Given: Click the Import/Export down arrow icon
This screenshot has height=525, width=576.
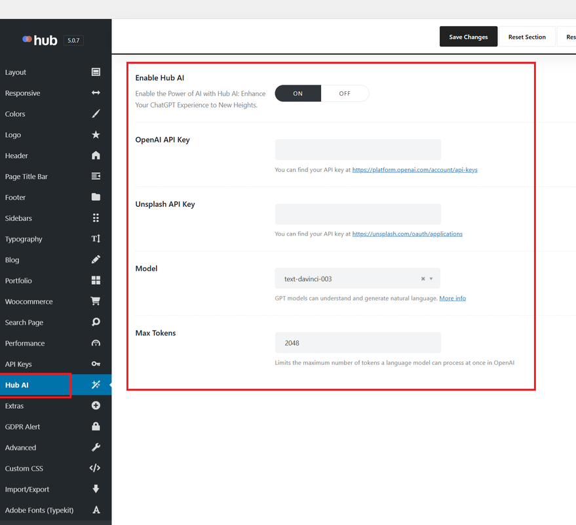Looking at the screenshot, I should click(96, 488).
